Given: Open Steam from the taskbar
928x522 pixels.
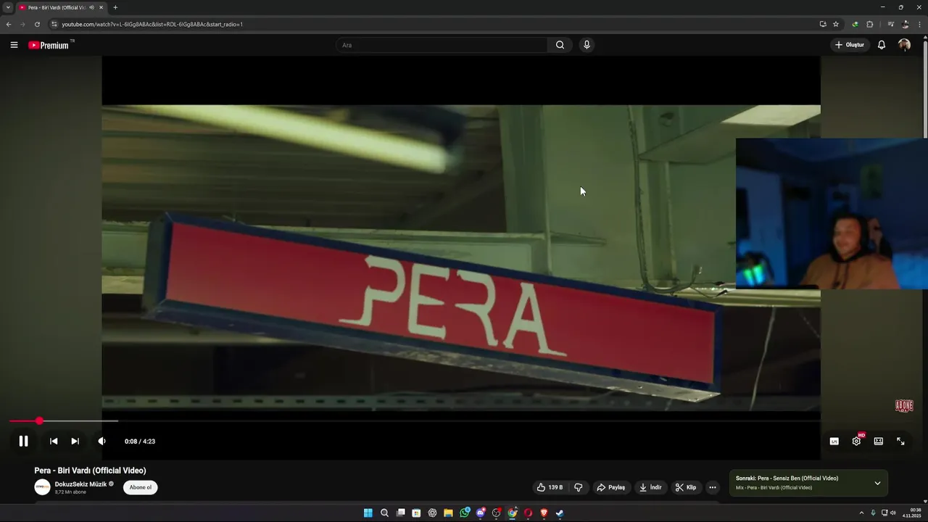Looking at the screenshot, I should [x=560, y=513].
